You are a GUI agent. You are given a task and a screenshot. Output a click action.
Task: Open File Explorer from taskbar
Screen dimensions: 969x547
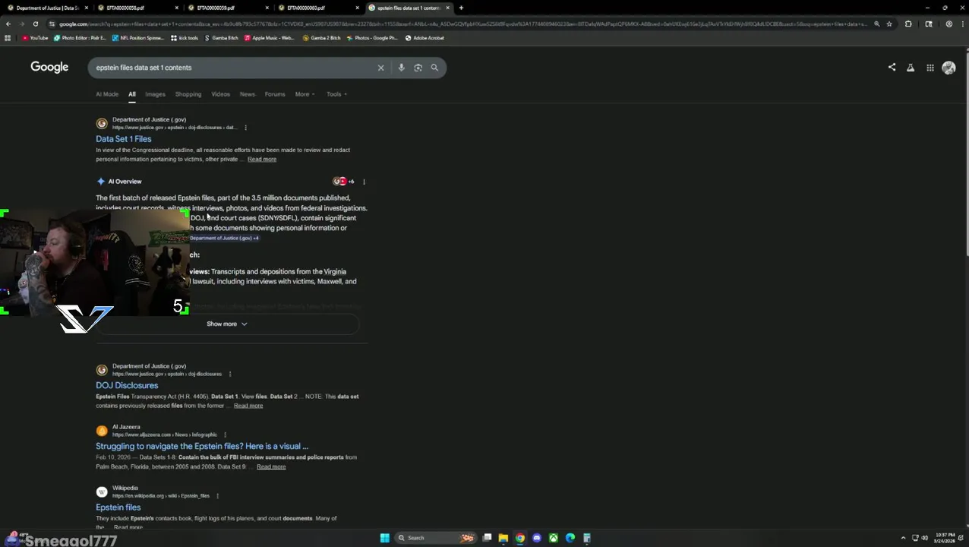point(503,538)
